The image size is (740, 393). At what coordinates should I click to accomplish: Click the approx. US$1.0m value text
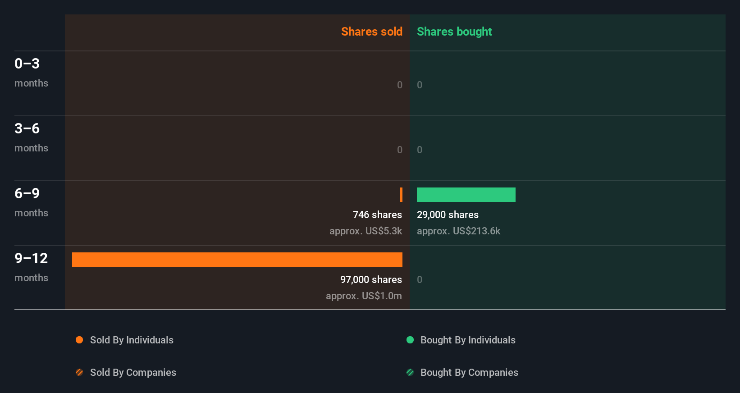coord(364,296)
